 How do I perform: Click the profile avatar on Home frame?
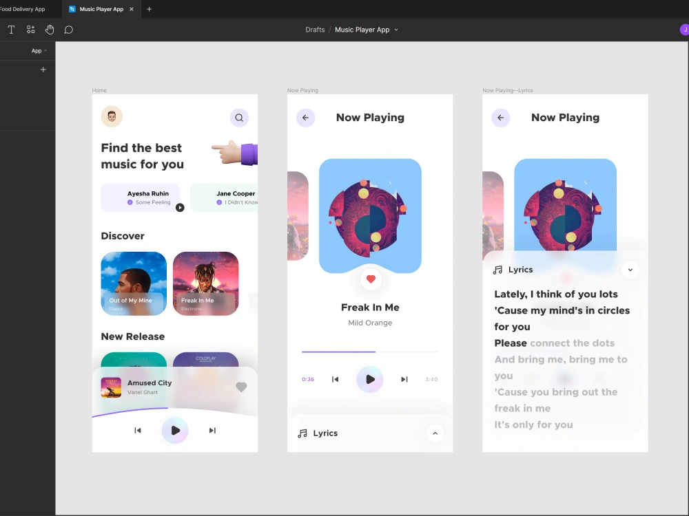click(x=112, y=116)
